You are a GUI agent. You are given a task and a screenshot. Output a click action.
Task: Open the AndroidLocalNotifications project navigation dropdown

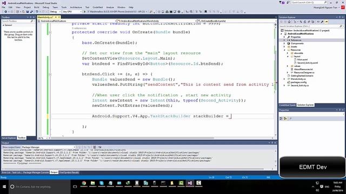pos(77,21)
